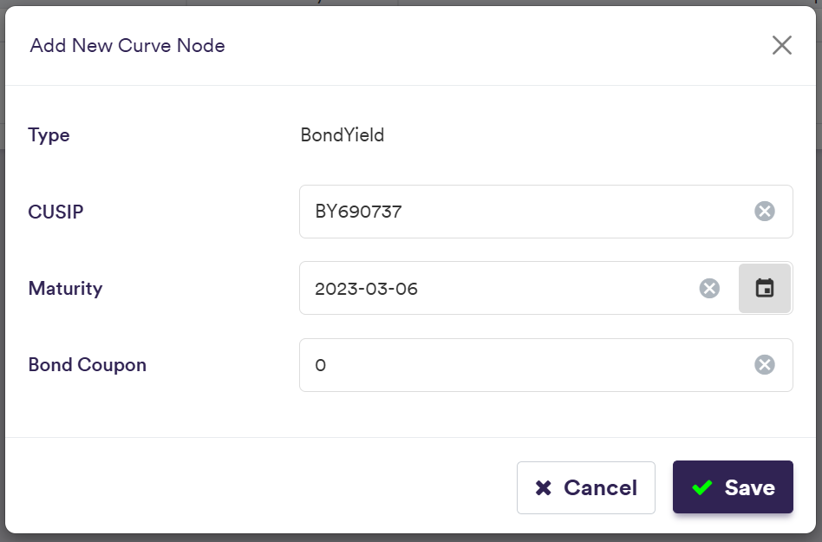Viewport: 822px width, 542px height.
Task: Click the Add New Curve Node title
Action: pyautogui.click(x=127, y=46)
